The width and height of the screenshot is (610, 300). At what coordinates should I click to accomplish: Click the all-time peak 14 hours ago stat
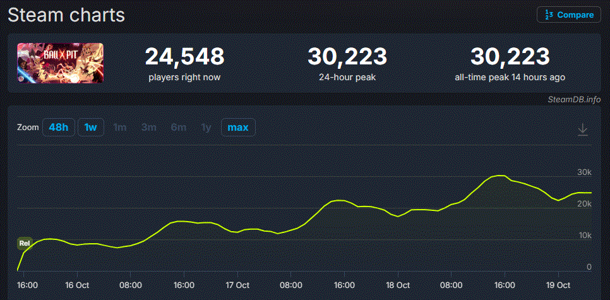coord(510,63)
